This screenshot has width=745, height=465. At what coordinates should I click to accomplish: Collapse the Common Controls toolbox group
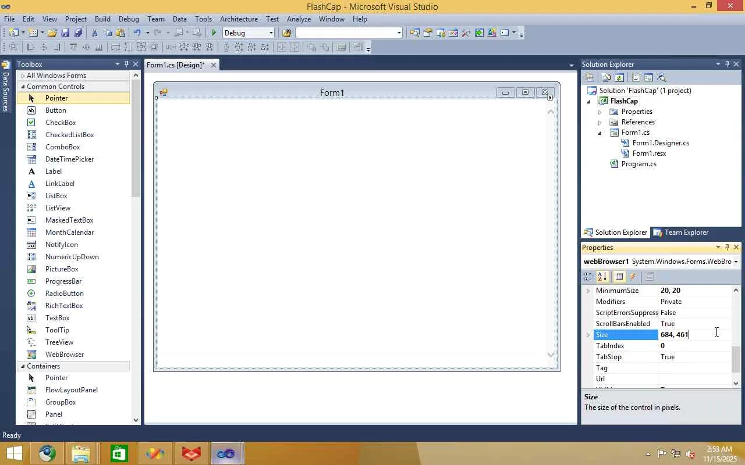[x=23, y=87]
